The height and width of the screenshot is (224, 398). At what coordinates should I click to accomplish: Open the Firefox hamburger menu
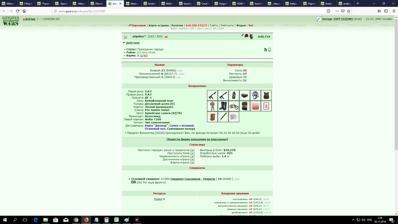(x=394, y=11)
